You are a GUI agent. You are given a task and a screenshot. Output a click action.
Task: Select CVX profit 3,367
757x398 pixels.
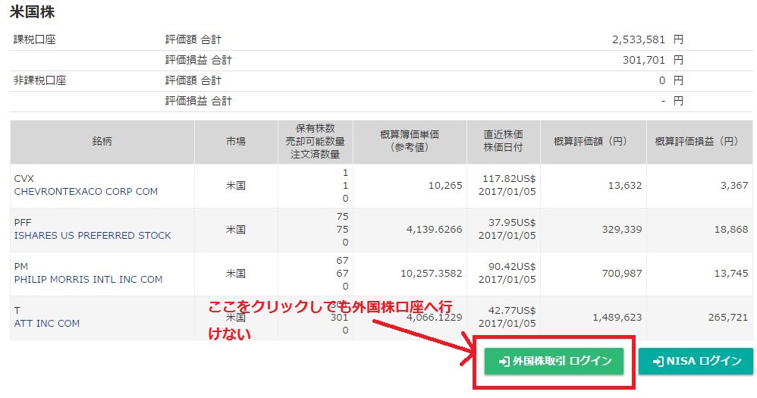pos(734,185)
